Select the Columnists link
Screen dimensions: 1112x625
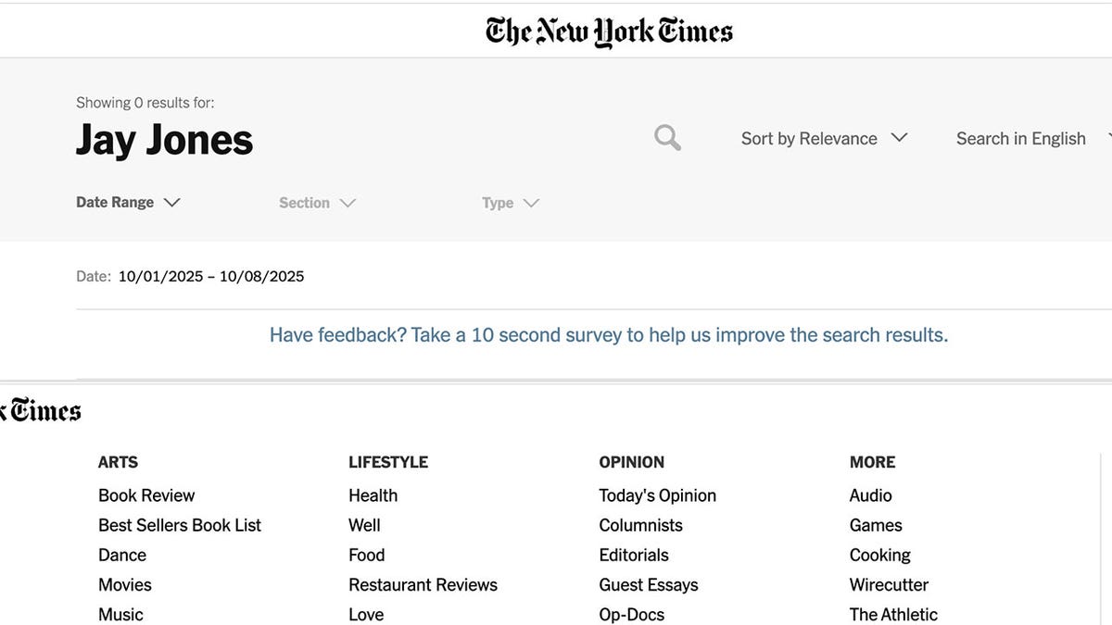point(640,525)
